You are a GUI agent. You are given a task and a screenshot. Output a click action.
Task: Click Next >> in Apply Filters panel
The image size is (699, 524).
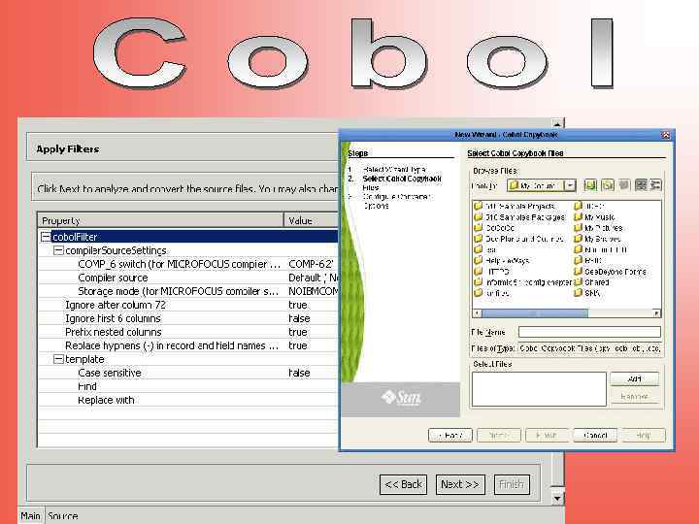[460, 484]
